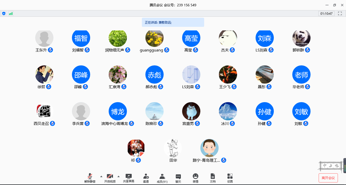Screen dimensions: 346x185
Task: Click the security shield icon
Action: pos(4,13)
